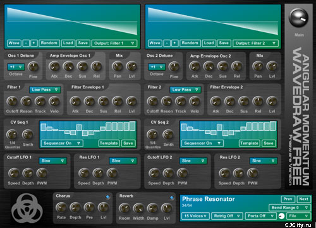Click the Amp Envelope Osc 2 Rel knob

point(237,66)
